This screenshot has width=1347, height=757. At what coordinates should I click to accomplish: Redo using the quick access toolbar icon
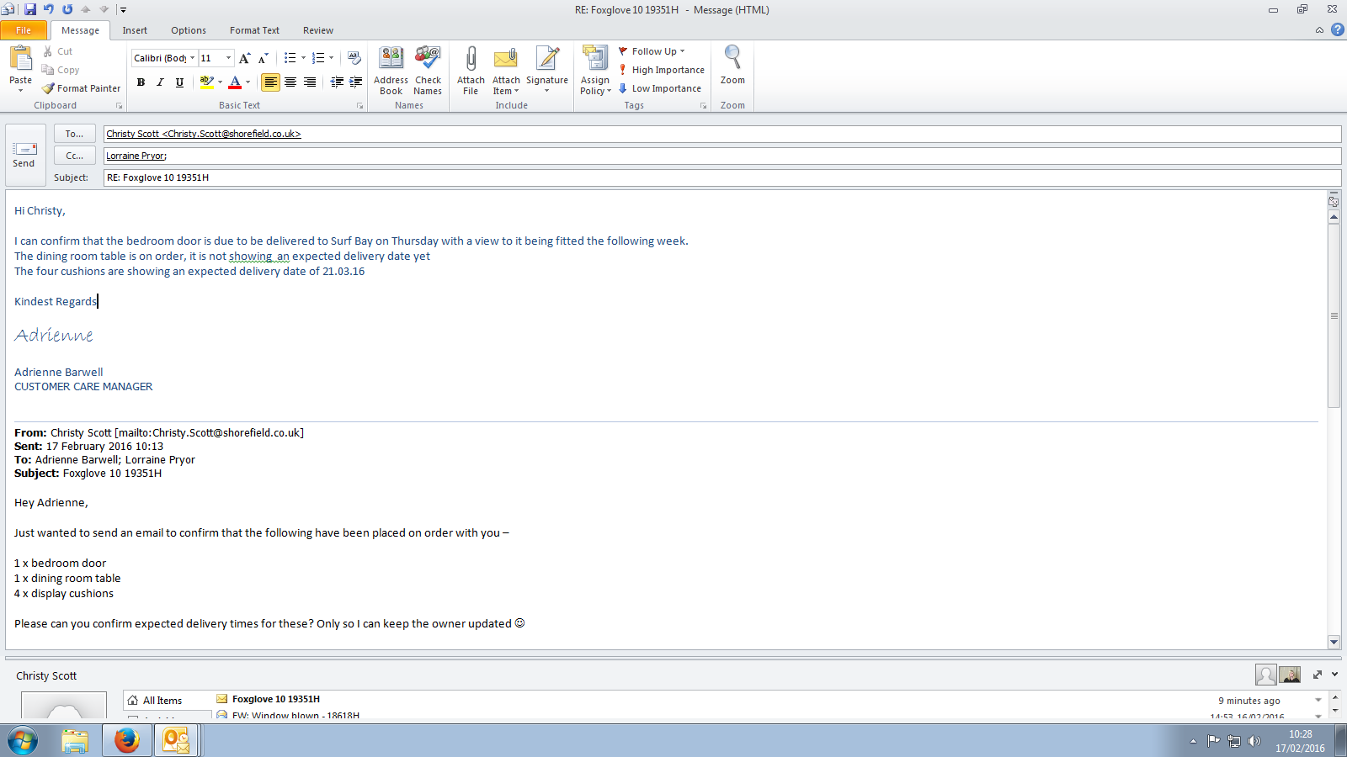(x=67, y=9)
